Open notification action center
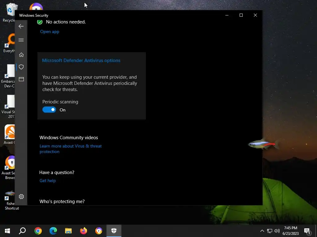Image resolution: width=317 pixels, height=237 pixels. pos(307,231)
